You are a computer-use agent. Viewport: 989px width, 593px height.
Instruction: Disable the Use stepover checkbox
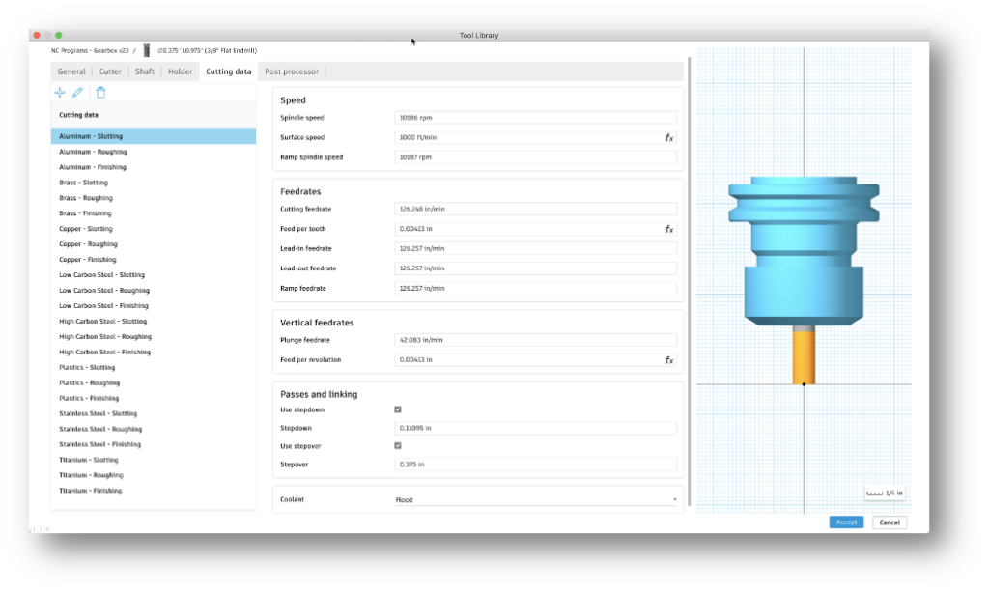(x=397, y=445)
